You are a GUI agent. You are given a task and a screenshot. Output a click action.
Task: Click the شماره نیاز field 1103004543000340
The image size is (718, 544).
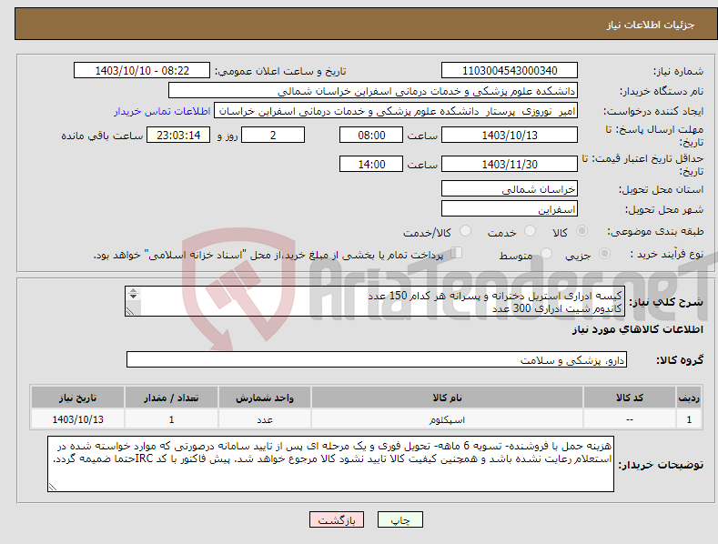click(x=510, y=71)
